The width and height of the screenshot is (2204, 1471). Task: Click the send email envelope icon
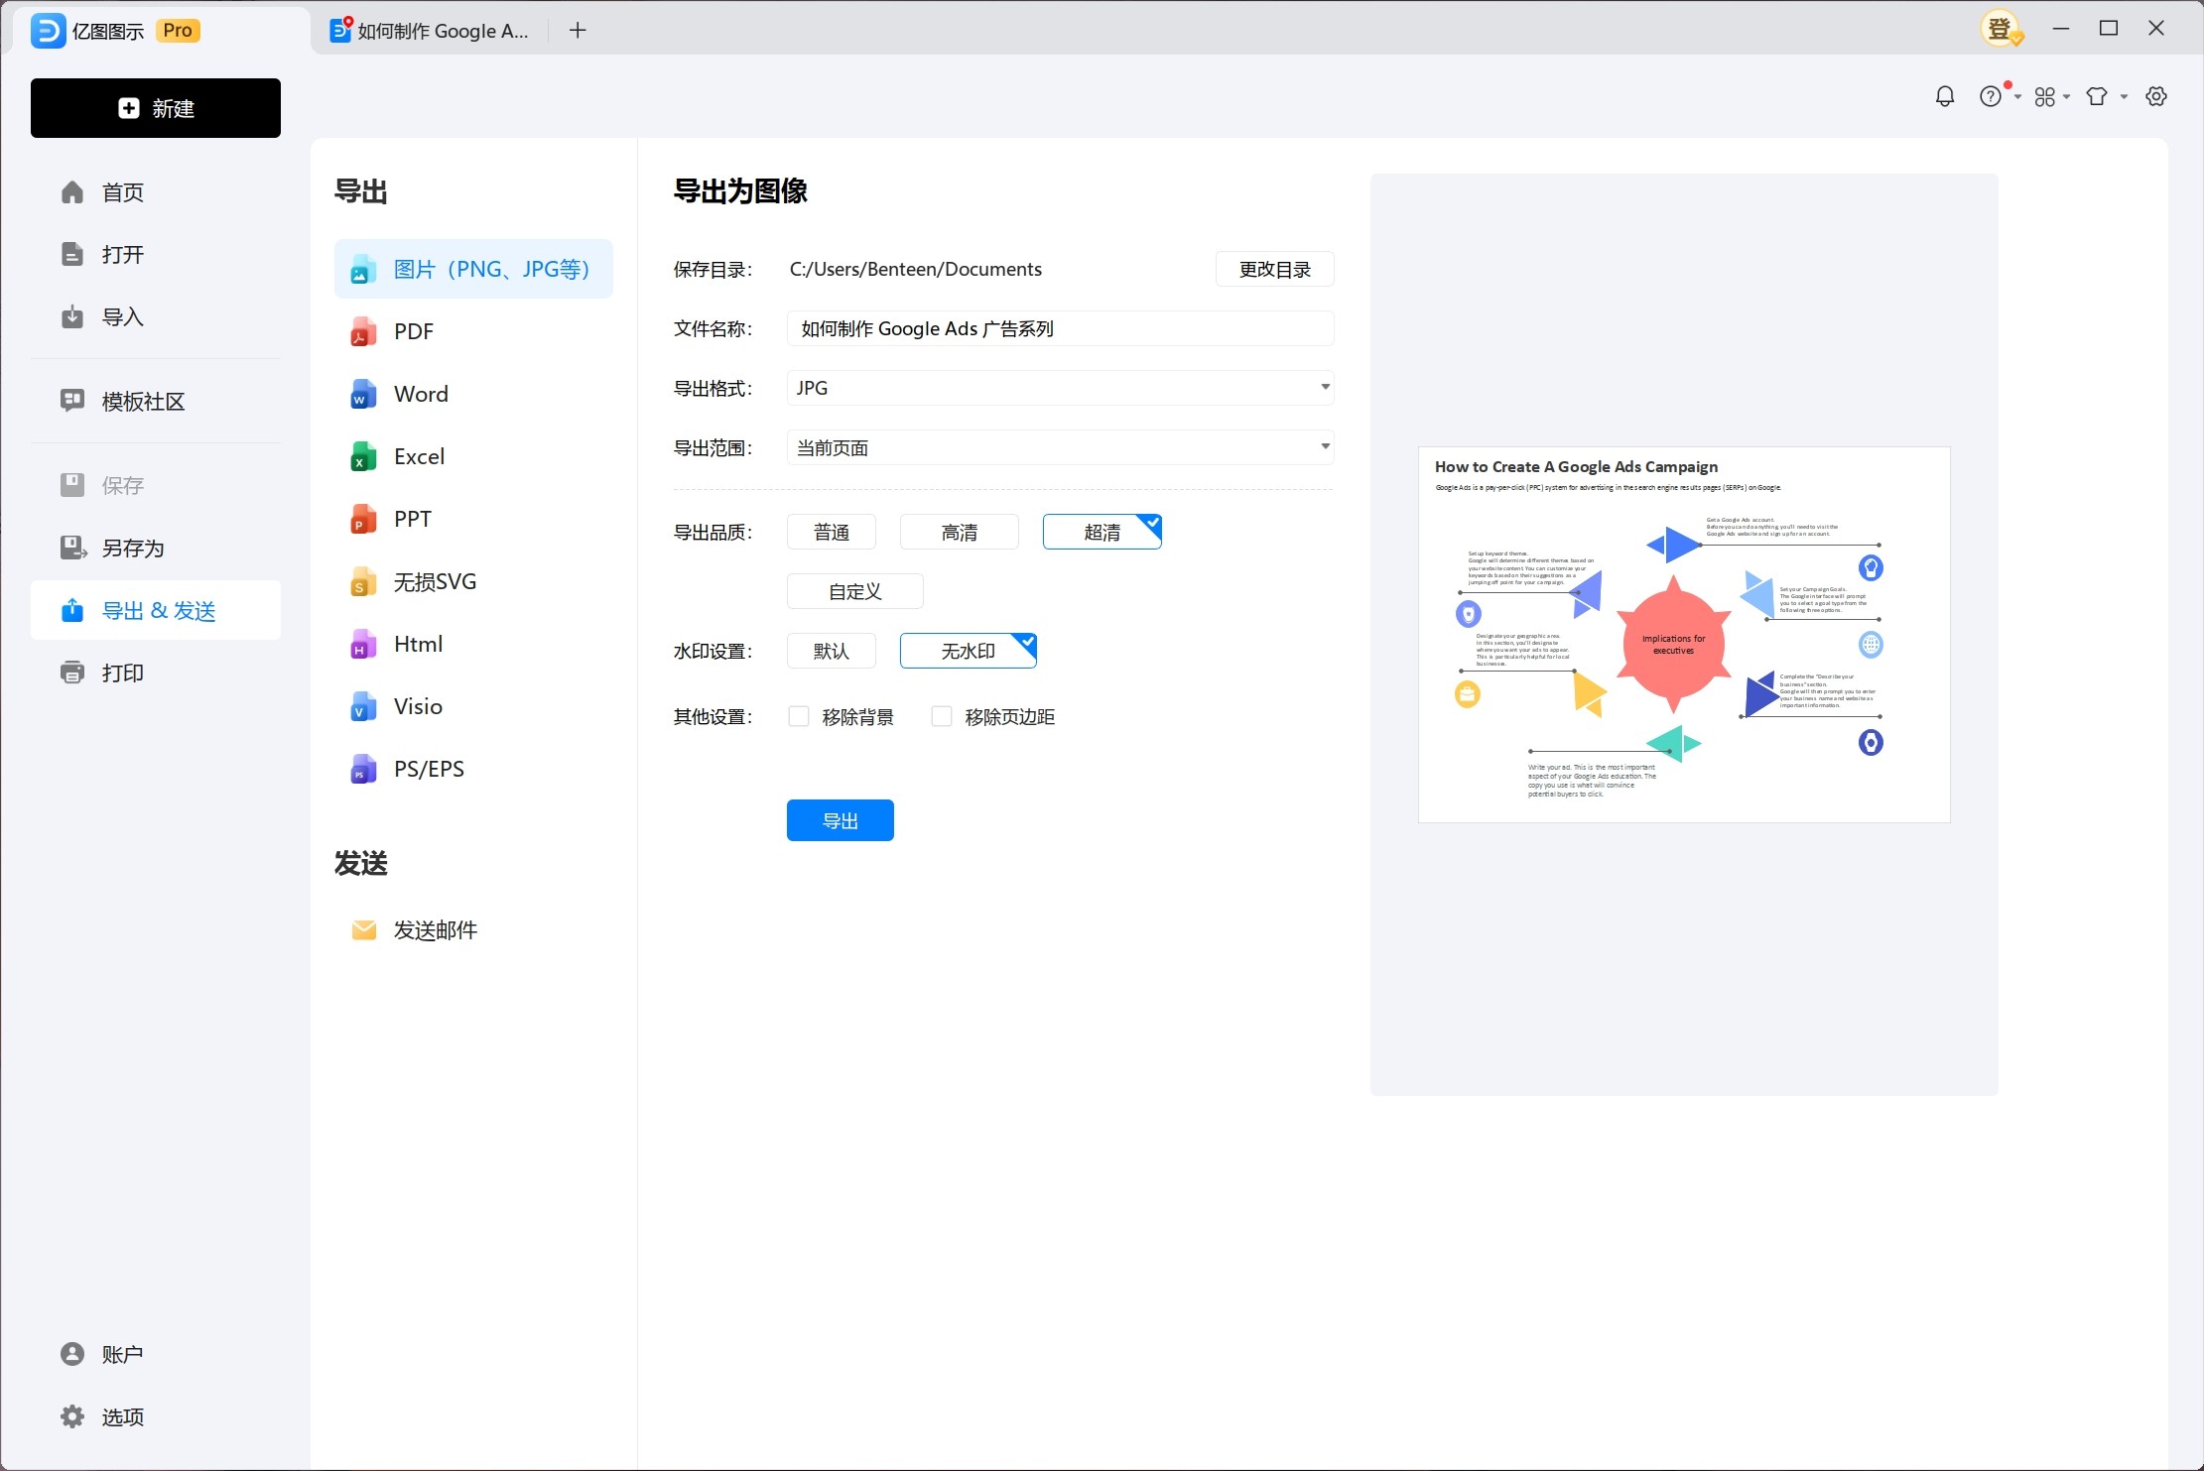pos(364,929)
